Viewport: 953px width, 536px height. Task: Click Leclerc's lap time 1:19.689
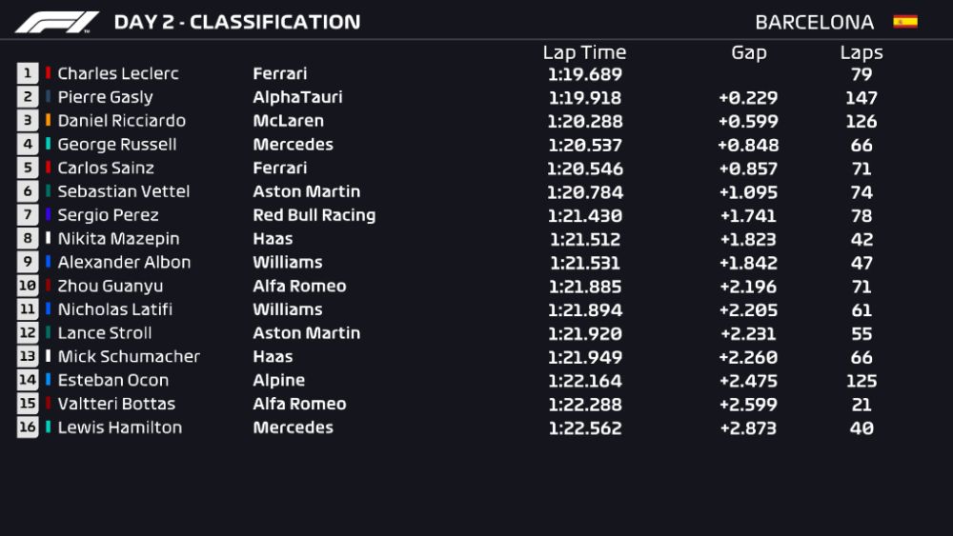tap(584, 74)
